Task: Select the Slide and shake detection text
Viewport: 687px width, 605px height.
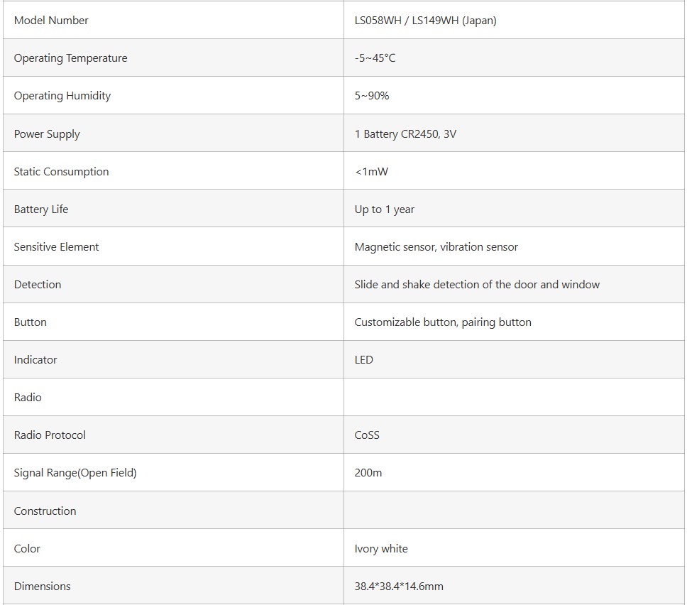Action: [x=477, y=285]
